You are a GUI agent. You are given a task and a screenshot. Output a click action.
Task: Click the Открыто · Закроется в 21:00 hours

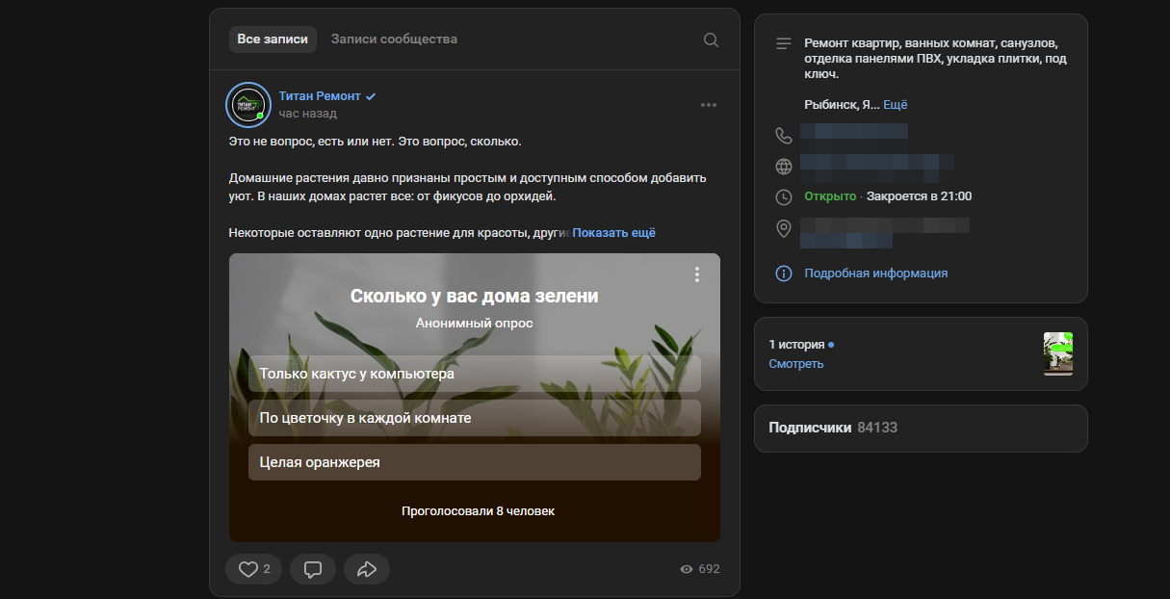(888, 196)
